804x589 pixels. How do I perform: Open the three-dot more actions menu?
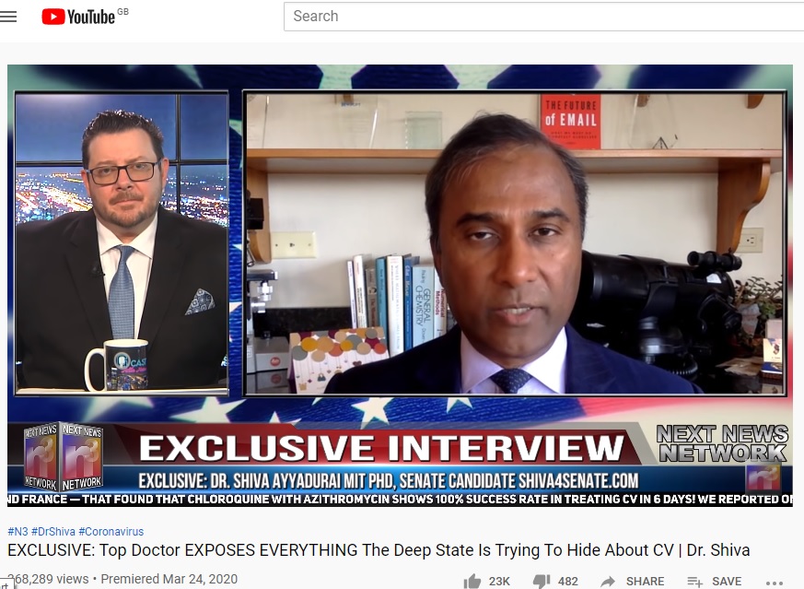[x=775, y=582]
